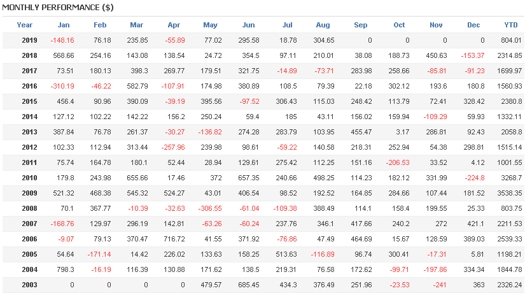Viewport: 525px width, 293px height.
Task: Select the Jul column header
Action: click(287, 25)
